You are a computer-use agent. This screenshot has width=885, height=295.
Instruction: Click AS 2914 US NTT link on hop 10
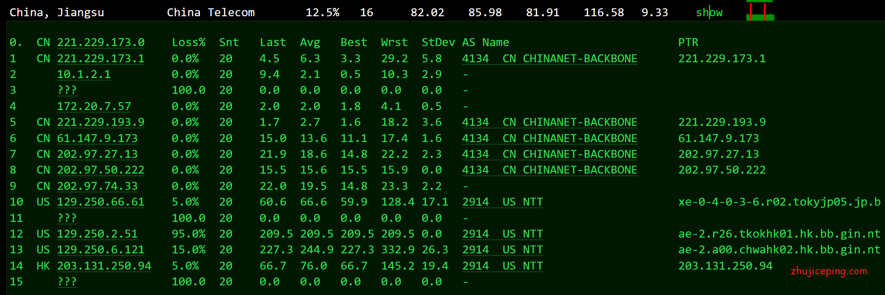(502, 202)
